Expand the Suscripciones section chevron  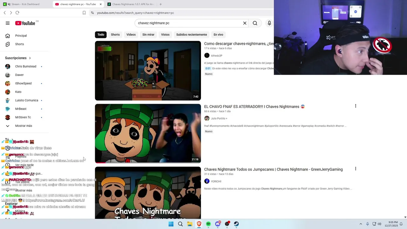[30, 58]
